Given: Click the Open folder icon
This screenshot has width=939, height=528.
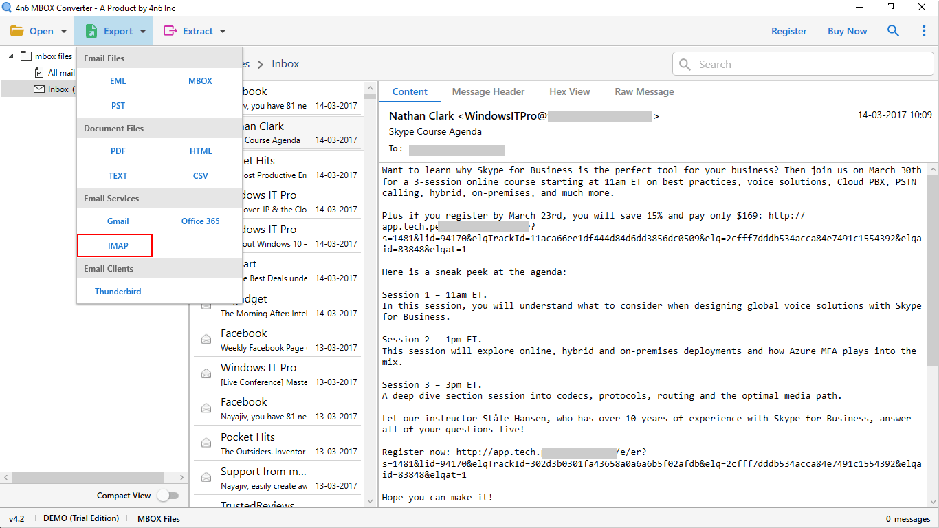Looking at the screenshot, I should click(x=17, y=31).
